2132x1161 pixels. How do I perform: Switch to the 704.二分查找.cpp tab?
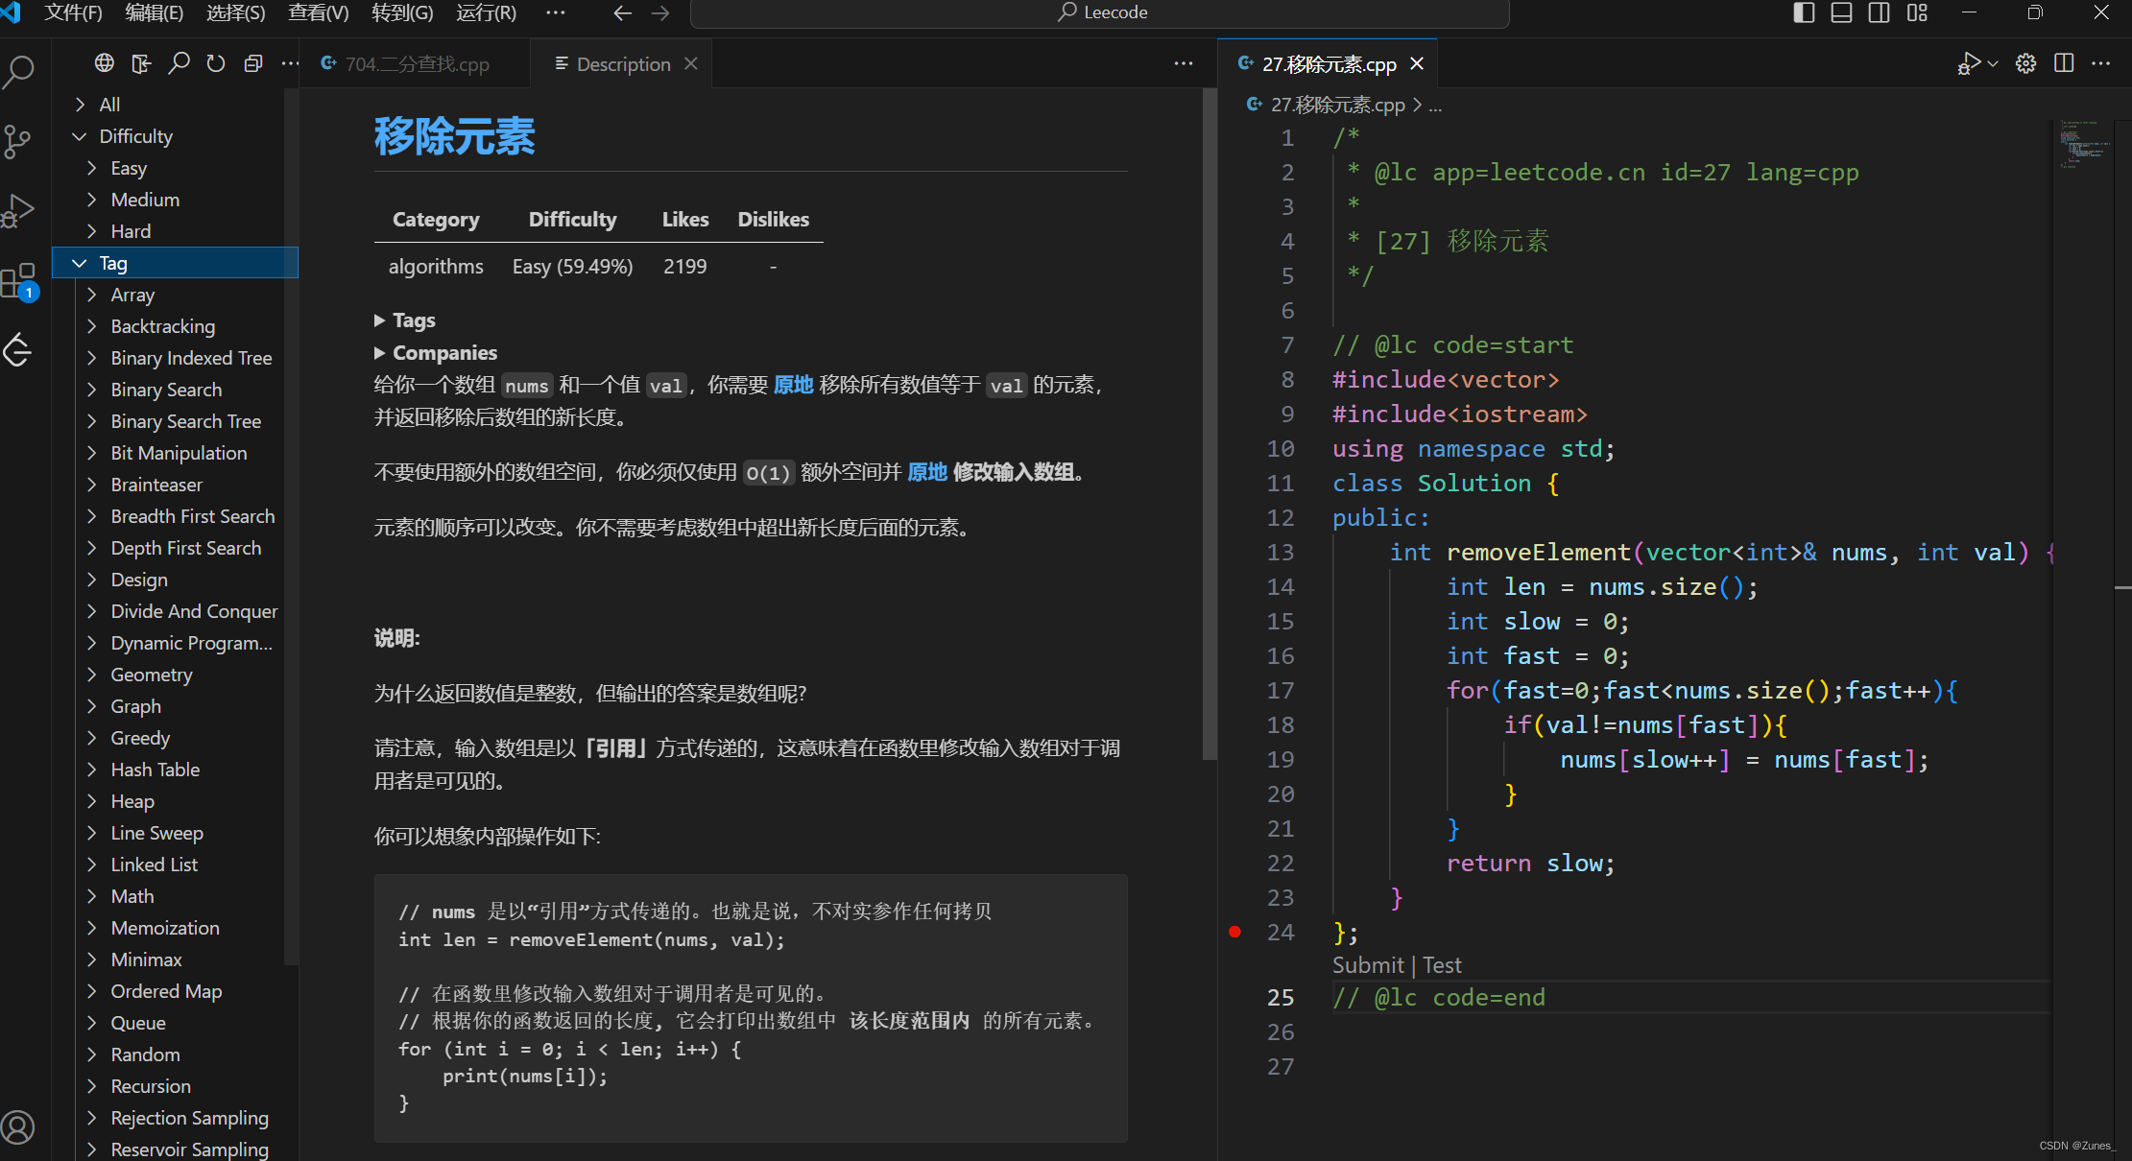pyautogui.click(x=415, y=63)
